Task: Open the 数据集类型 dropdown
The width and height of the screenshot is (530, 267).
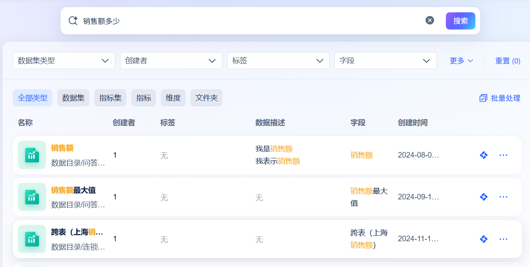Action: [64, 60]
